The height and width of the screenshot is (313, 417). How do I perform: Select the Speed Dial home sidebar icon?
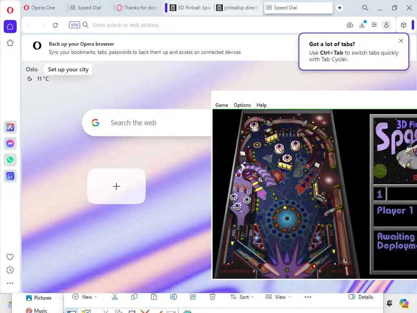point(10,26)
